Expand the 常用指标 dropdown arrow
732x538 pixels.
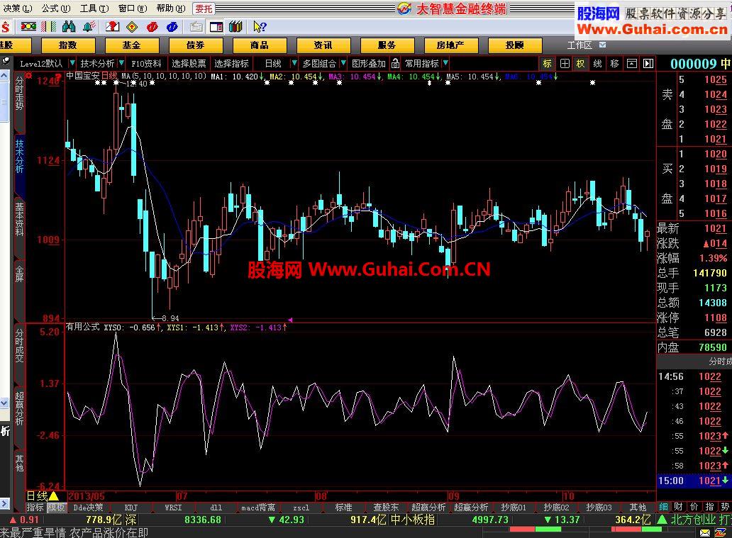pyautogui.click(x=445, y=63)
